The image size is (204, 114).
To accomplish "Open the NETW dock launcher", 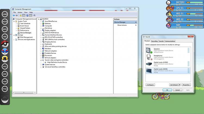I will (5, 22).
